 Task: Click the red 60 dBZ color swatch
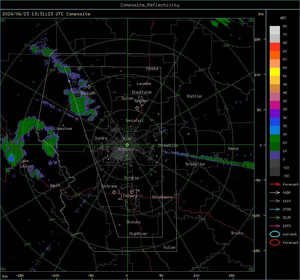pos(275,47)
